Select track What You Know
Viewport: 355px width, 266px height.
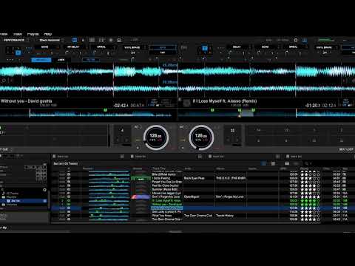162,216
